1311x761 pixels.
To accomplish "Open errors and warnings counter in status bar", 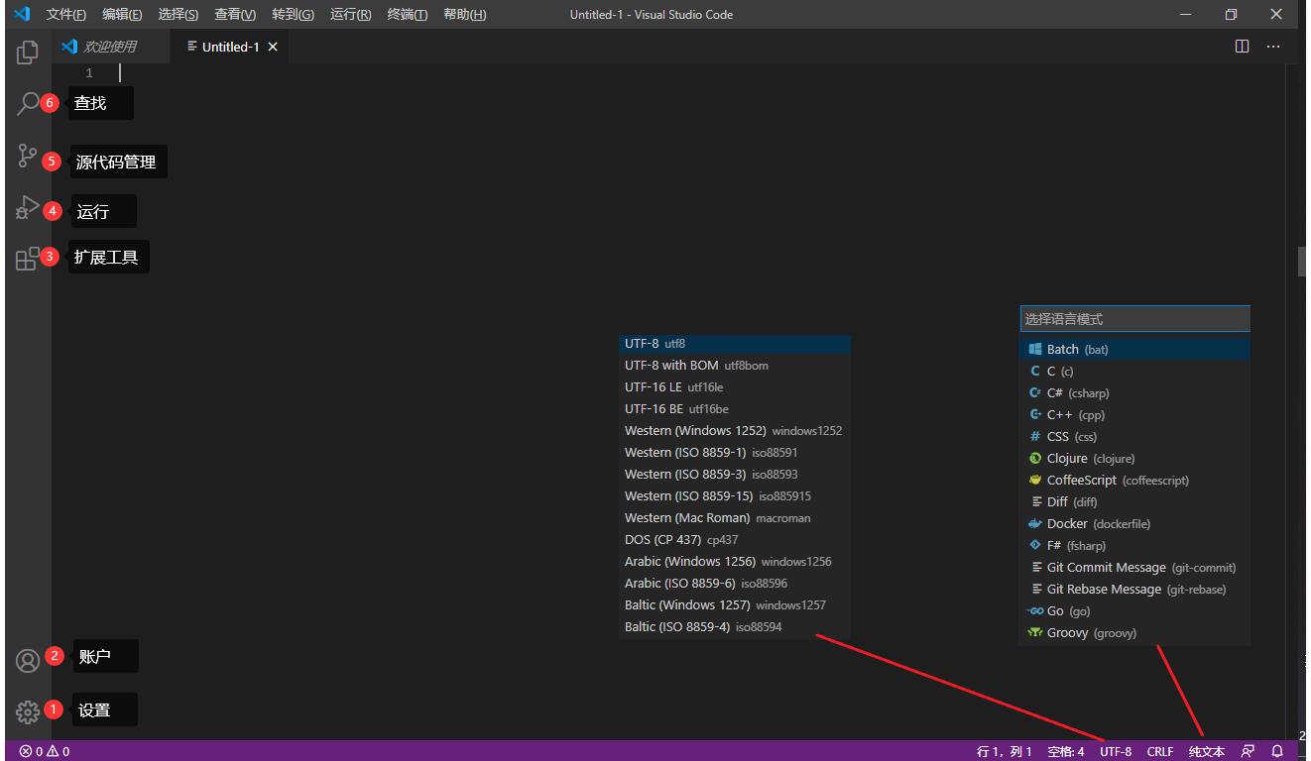I will click(x=45, y=751).
